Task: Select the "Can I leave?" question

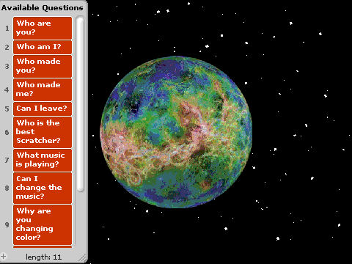Action: pos(43,109)
